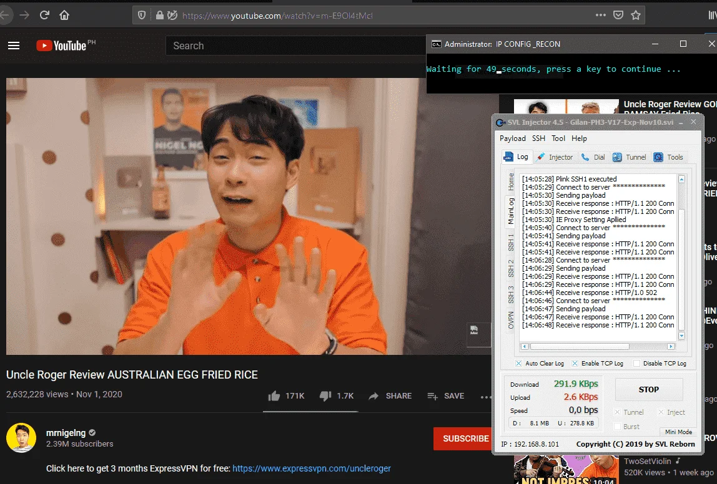The image size is (717, 484).
Task: Enable Disable TCP Log checkbox
Action: 636,364
